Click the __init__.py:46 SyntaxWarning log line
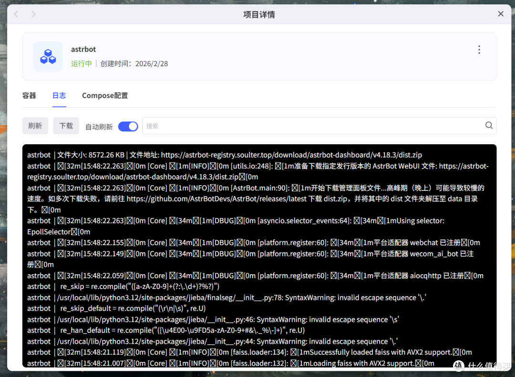 pos(213,319)
